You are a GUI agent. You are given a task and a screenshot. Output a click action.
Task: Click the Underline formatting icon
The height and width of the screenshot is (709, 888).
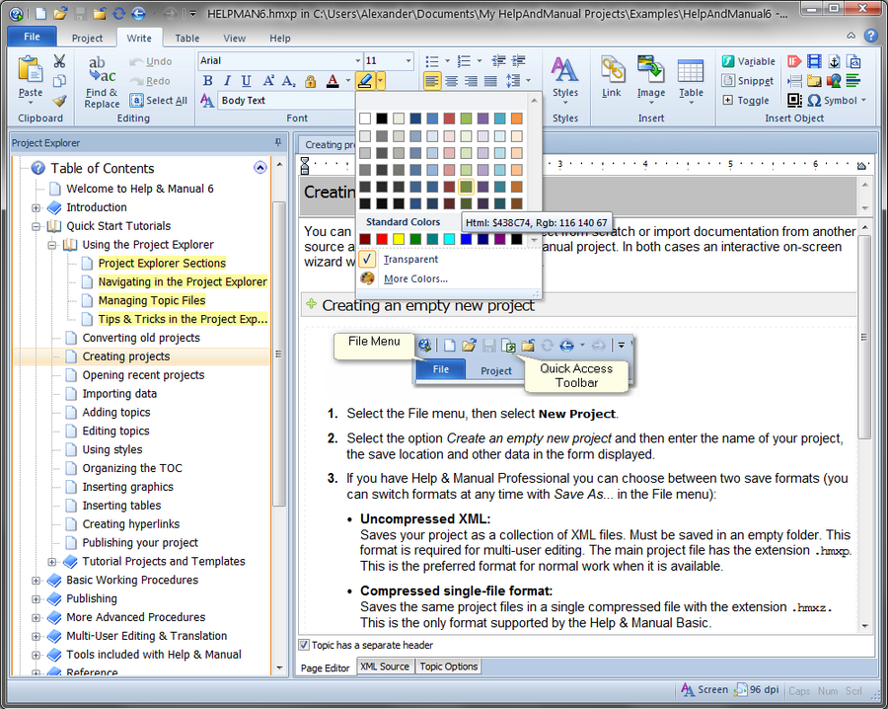point(246,81)
